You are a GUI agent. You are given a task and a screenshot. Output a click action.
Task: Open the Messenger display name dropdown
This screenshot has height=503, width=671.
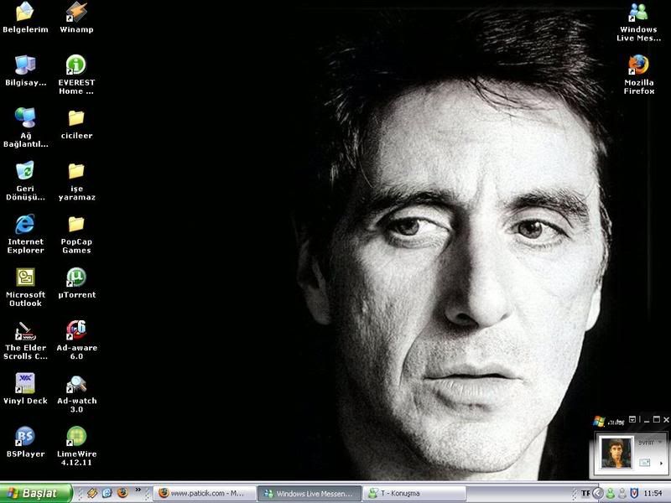coord(662,441)
